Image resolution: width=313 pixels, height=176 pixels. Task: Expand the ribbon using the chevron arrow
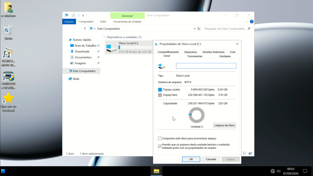(x=247, y=22)
